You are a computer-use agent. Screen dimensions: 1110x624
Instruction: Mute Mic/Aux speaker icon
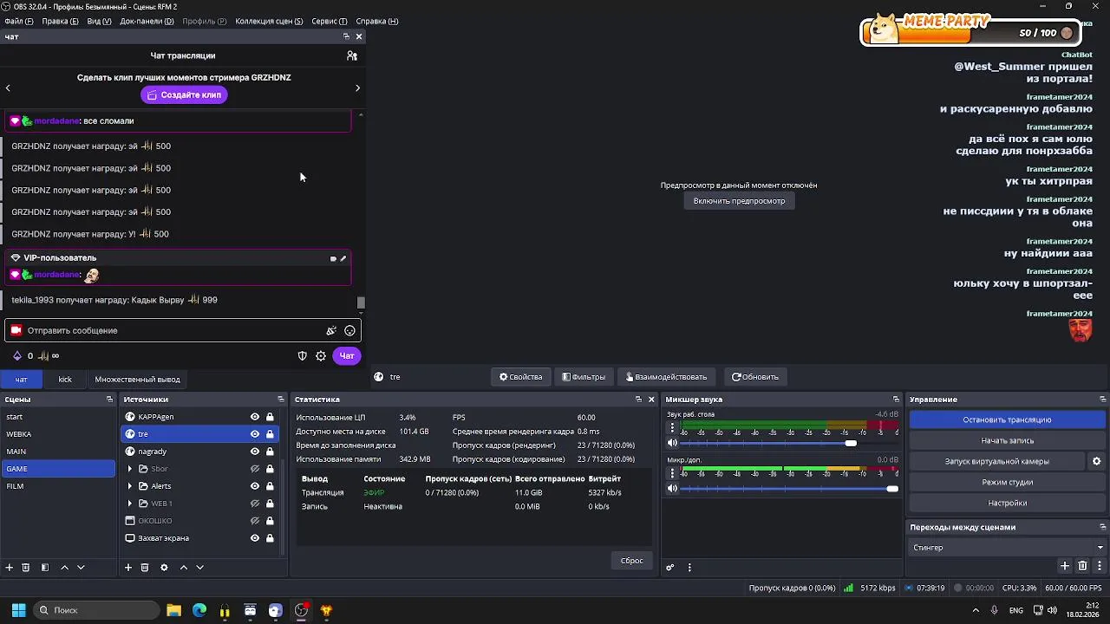[672, 489]
